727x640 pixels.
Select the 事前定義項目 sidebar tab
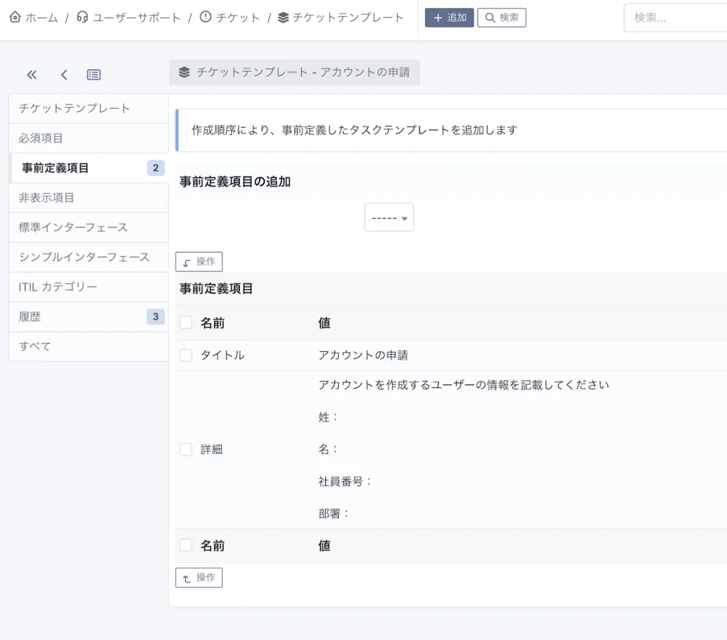pos(88,167)
